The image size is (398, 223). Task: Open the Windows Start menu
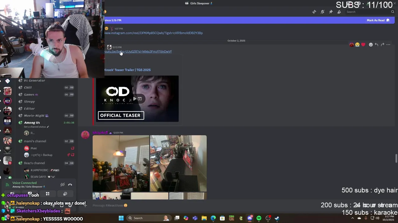[121, 218]
